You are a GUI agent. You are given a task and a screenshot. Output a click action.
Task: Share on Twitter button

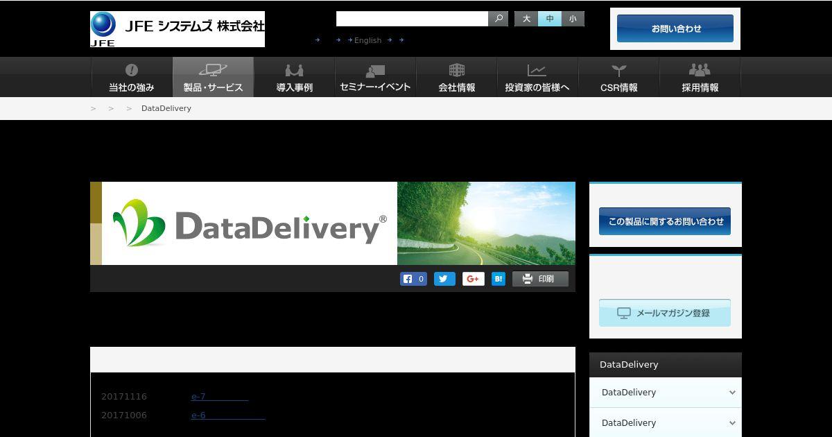click(x=444, y=279)
